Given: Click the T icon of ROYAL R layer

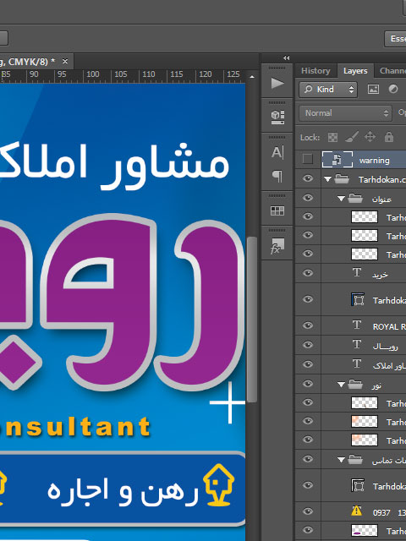Looking at the screenshot, I should click(357, 325).
